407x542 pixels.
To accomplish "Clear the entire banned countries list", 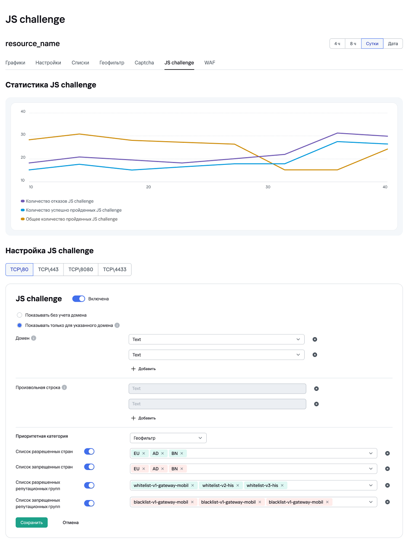I will click(387, 468).
